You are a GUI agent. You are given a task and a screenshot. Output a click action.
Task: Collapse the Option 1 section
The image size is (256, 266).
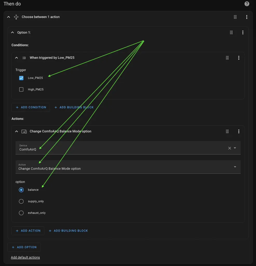click(12, 32)
